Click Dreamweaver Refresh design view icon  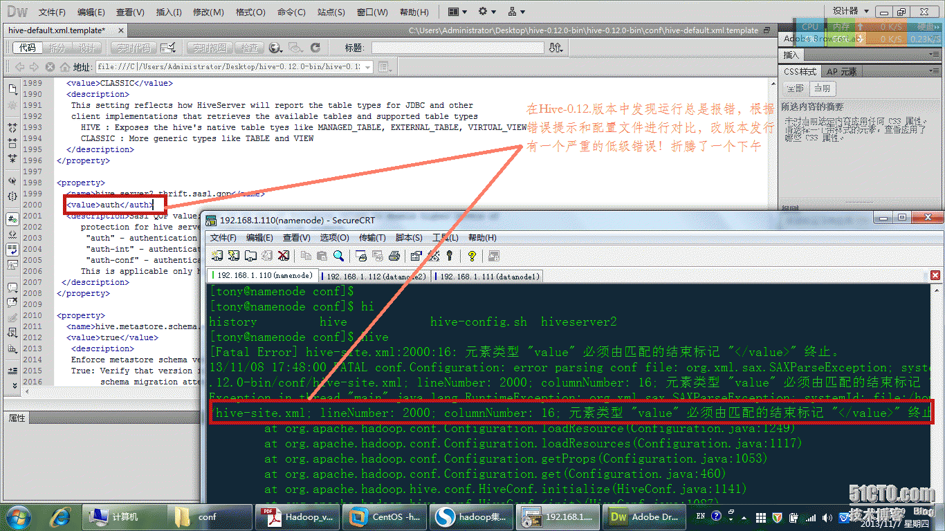coord(315,48)
